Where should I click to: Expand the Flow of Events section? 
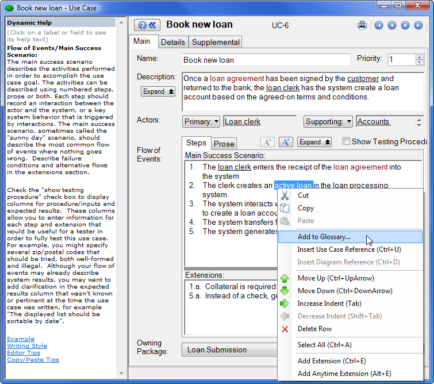click(314, 142)
